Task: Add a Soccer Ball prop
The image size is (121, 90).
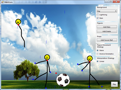Action: point(107,40)
